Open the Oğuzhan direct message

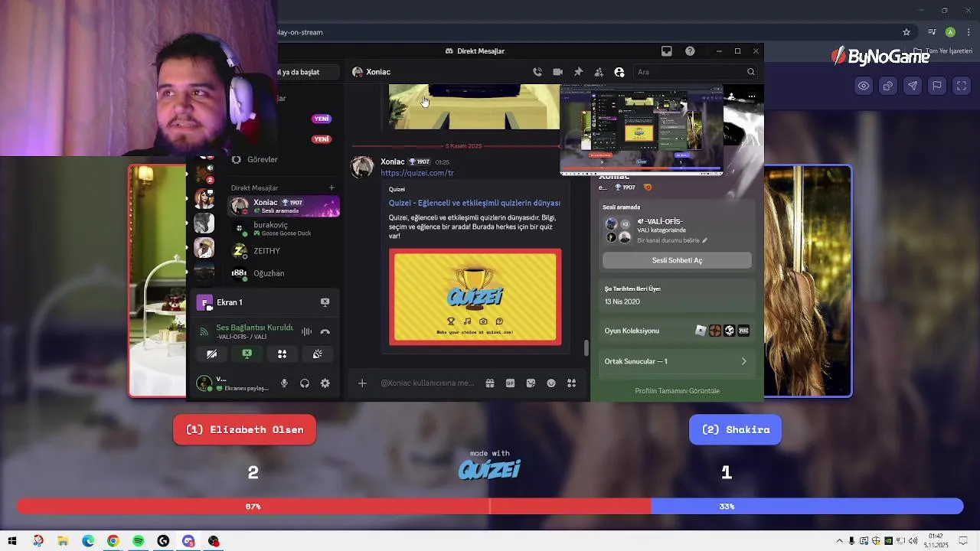coord(283,273)
